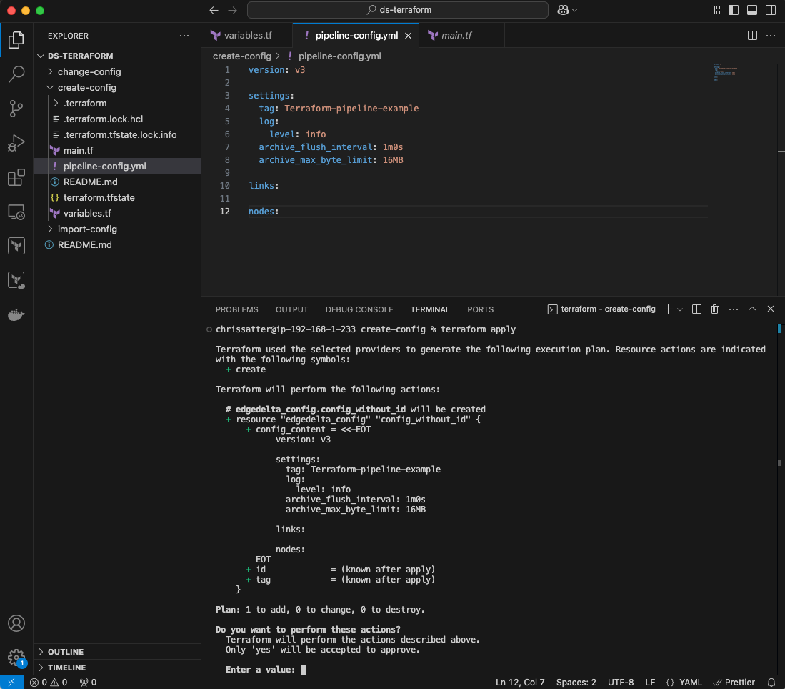This screenshot has height=689, width=785.
Task: Open the new terminal launch profile dropdown
Action: [680, 309]
